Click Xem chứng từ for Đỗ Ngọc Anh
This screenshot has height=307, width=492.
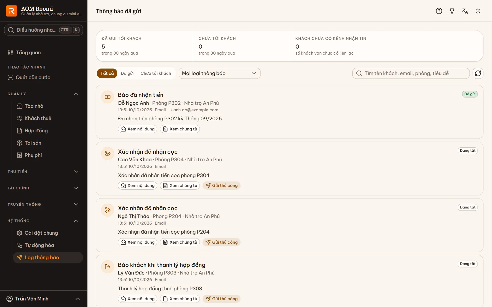[180, 129]
